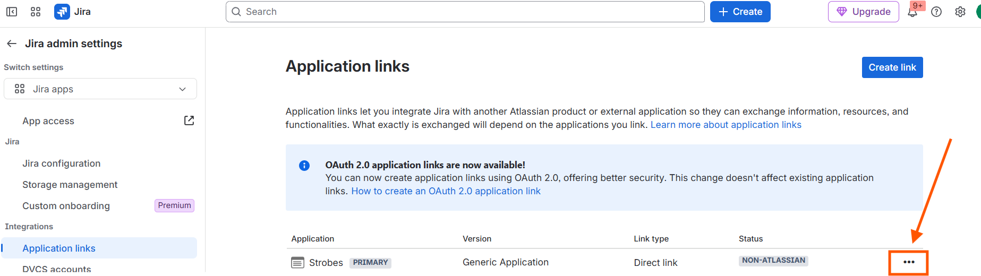
Task: Open the app switcher grid icon
Action: (x=36, y=12)
